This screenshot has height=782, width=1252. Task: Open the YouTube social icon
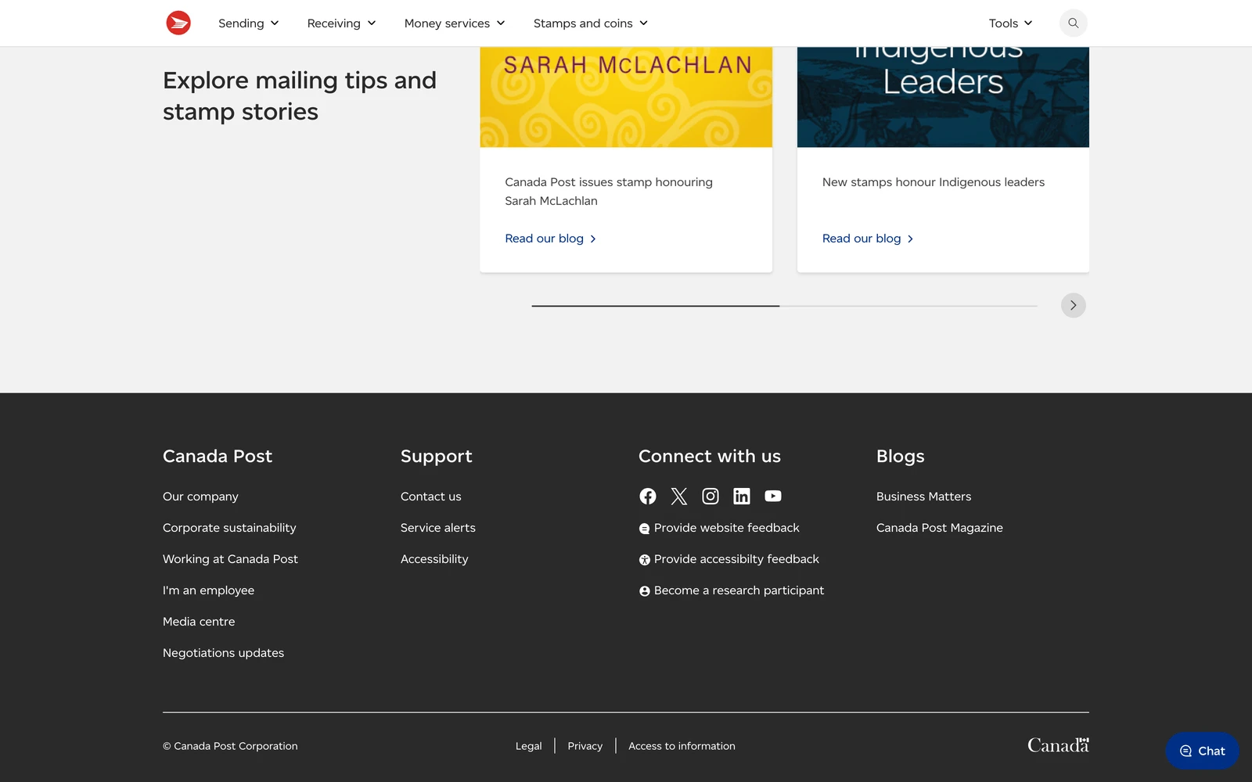pyautogui.click(x=772, y=496)
